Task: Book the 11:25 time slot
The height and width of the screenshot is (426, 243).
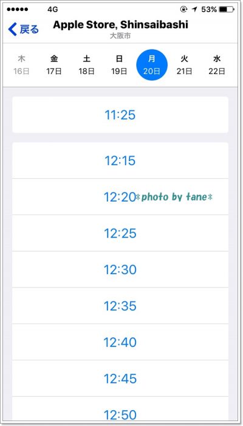Action: pyautogui.click(x=120, y=115)
